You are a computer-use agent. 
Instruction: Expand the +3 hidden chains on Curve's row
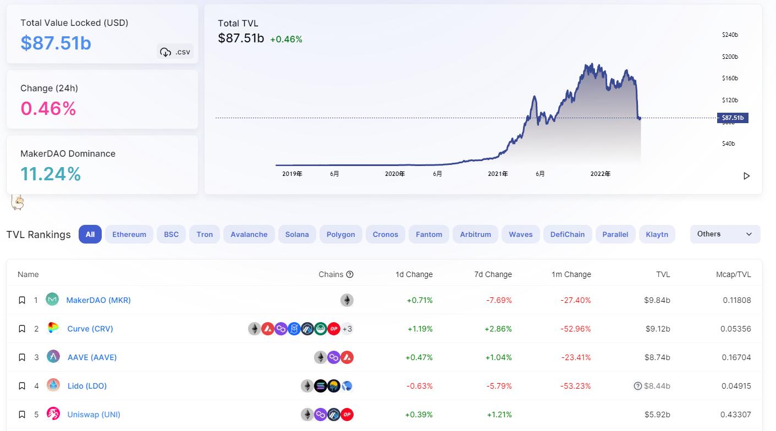(x=347, y=329)
